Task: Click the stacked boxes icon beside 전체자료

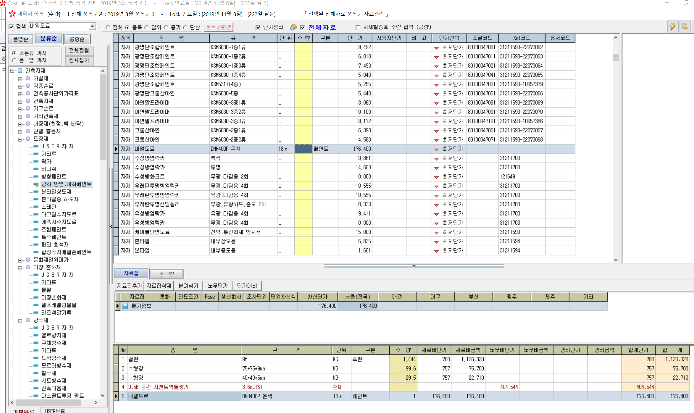Action: tap(293, 27)
